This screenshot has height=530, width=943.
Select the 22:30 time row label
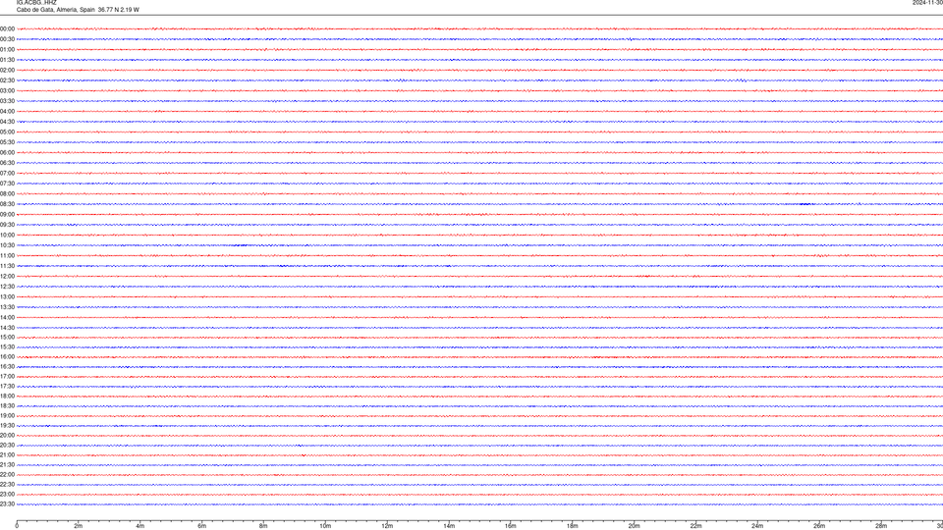[7, 485]
